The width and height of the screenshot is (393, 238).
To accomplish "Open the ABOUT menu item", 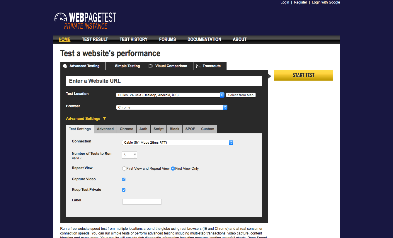I will (239, 39).
